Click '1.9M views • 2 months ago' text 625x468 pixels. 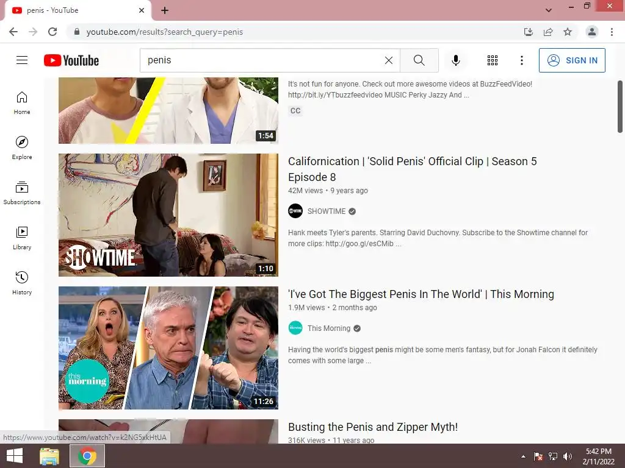[x=333, y=308]
